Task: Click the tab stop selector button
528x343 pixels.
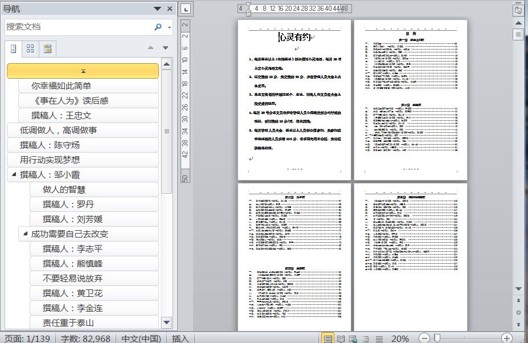Action: click(x=186, y=9)
